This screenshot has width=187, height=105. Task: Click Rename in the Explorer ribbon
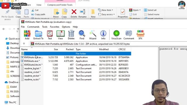point(82,13)
